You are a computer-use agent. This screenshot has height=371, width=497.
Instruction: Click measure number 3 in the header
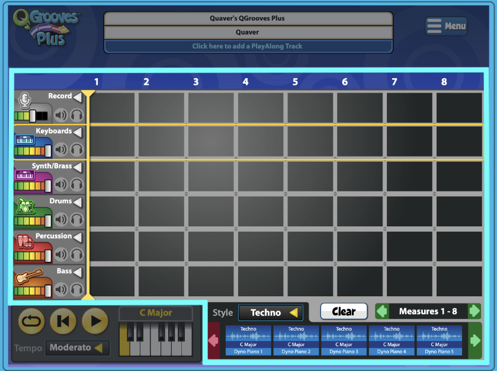click(196, 82)
